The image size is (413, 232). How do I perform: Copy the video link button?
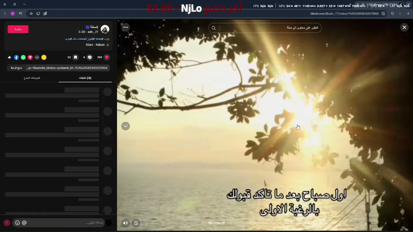click(x=16, y=68)
